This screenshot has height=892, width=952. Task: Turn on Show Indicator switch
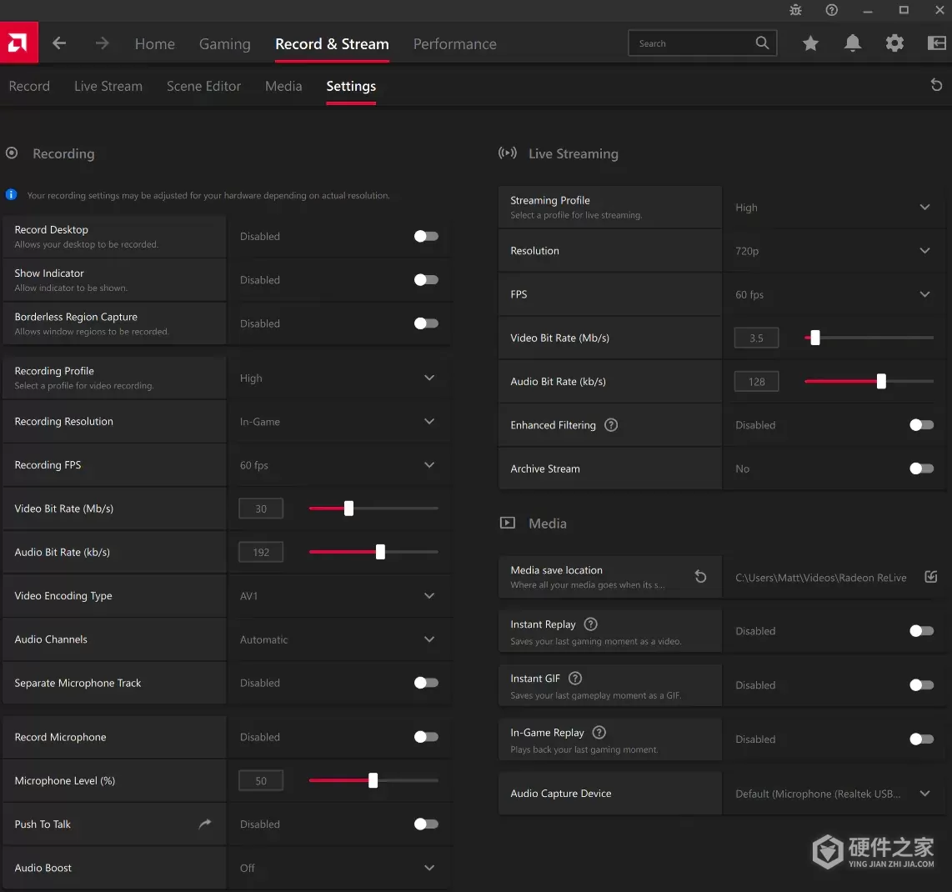point(426,280)
